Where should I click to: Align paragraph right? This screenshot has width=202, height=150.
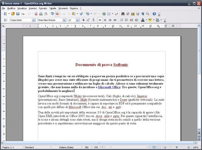110,20
